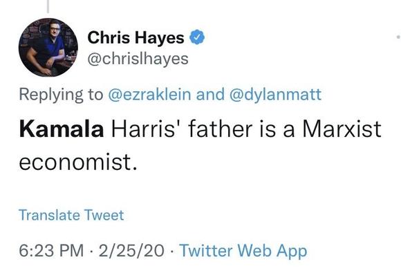Click the Twitter Web App source link
Image resolution: width=401 pixels, height=275 pixels.
click(243, 250)
